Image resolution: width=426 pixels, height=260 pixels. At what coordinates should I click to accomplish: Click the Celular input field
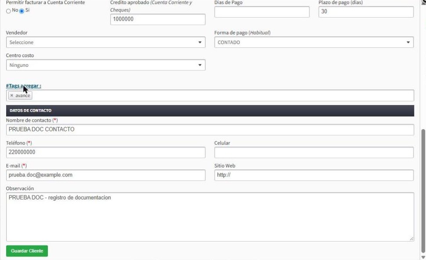[314, 152]
